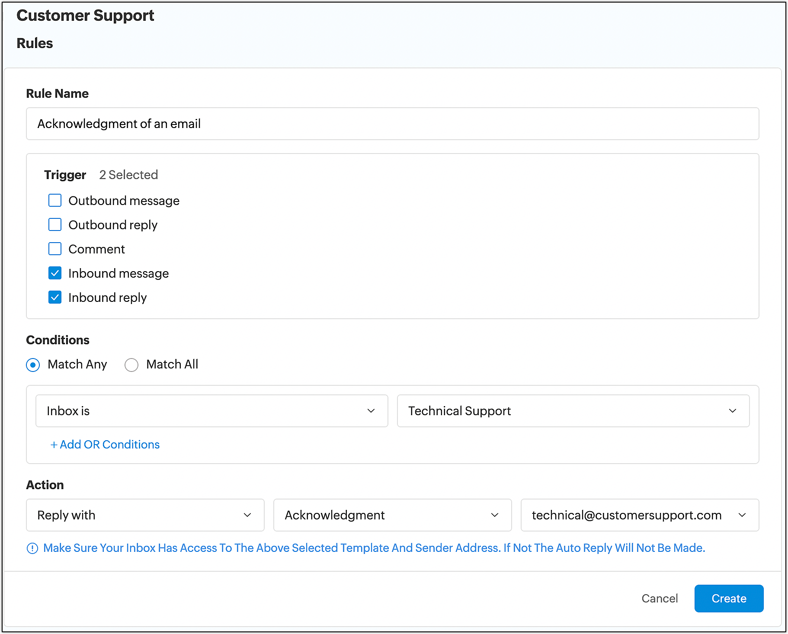
Task: Expand the Reply with action dropdown
Action: 145,515
